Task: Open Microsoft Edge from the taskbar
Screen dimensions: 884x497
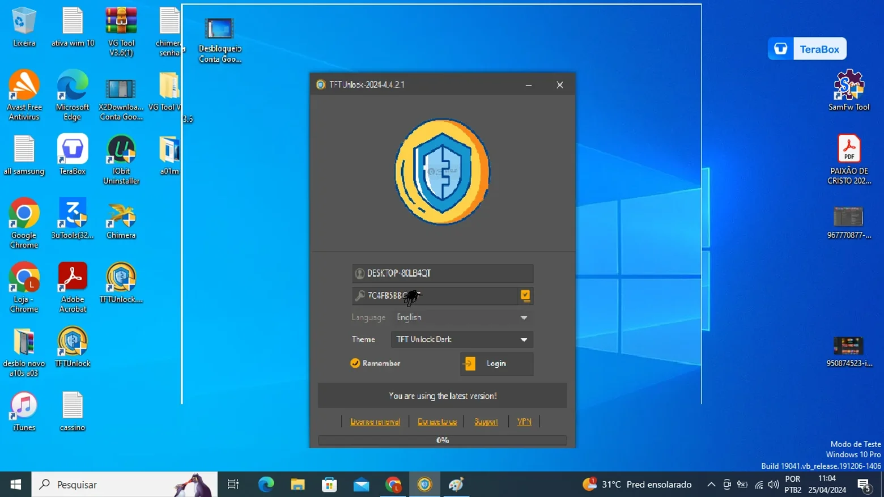Action: coord(266,485)
